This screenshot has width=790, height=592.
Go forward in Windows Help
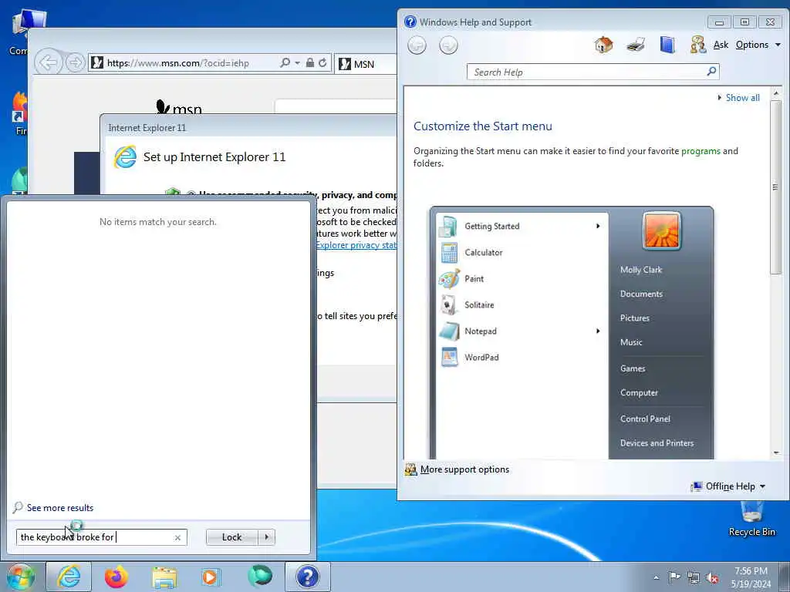(448, 45)
